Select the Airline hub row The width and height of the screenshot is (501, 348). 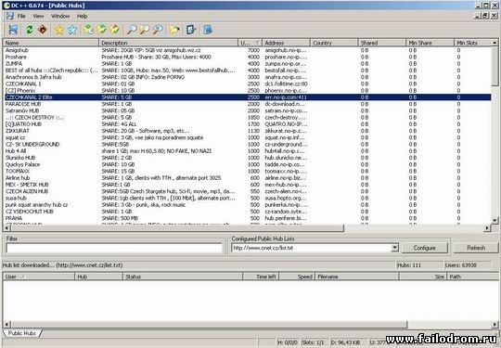click(x=247, y=177)
